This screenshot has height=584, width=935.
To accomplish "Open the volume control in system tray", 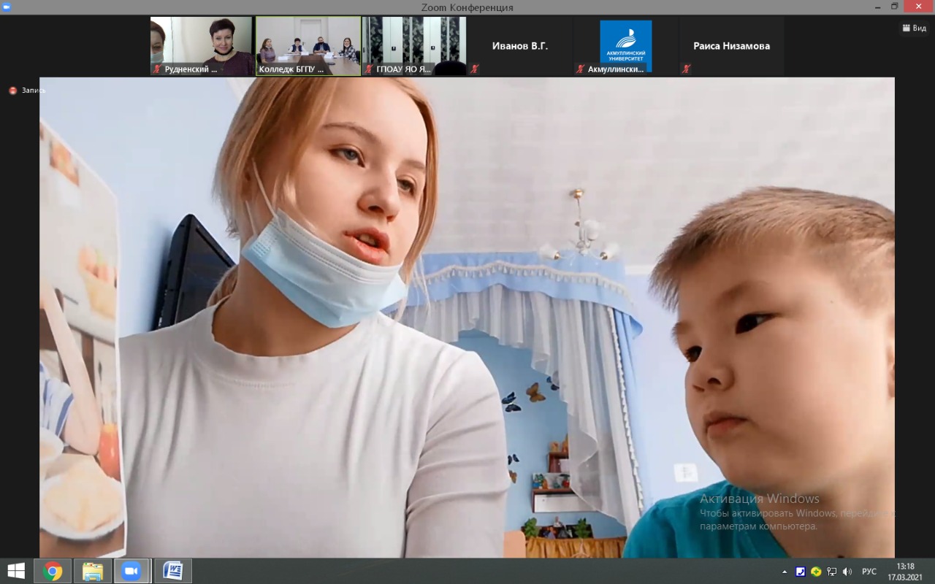I will [847, 572].
